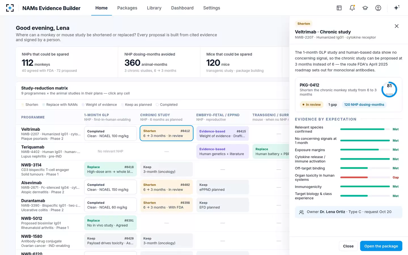Open the notifications bell
This screenshot has width=408, height=255.
pos(352,8)
